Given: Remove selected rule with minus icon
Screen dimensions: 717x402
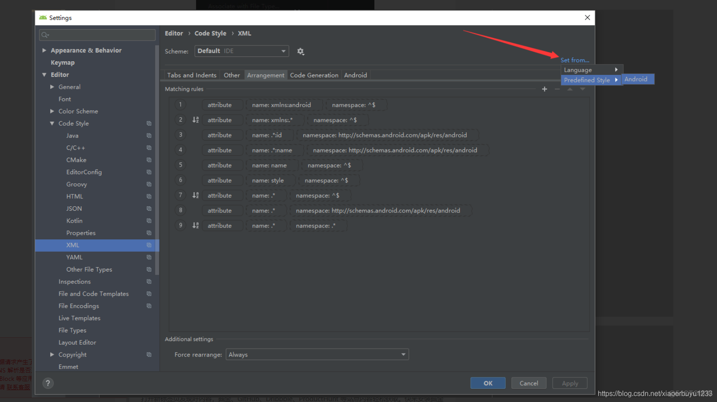Looking at the screenshot, I should coord(557,89).
